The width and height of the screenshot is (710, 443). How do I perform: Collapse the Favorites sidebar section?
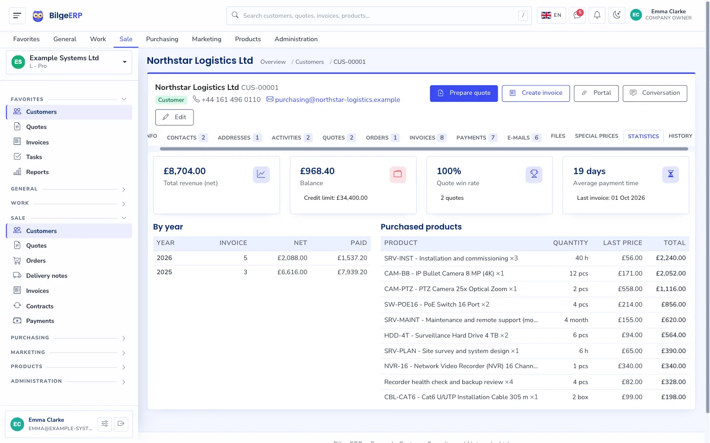pos(69,99)
